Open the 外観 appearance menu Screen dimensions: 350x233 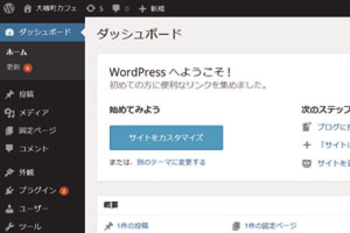(26, 172)
